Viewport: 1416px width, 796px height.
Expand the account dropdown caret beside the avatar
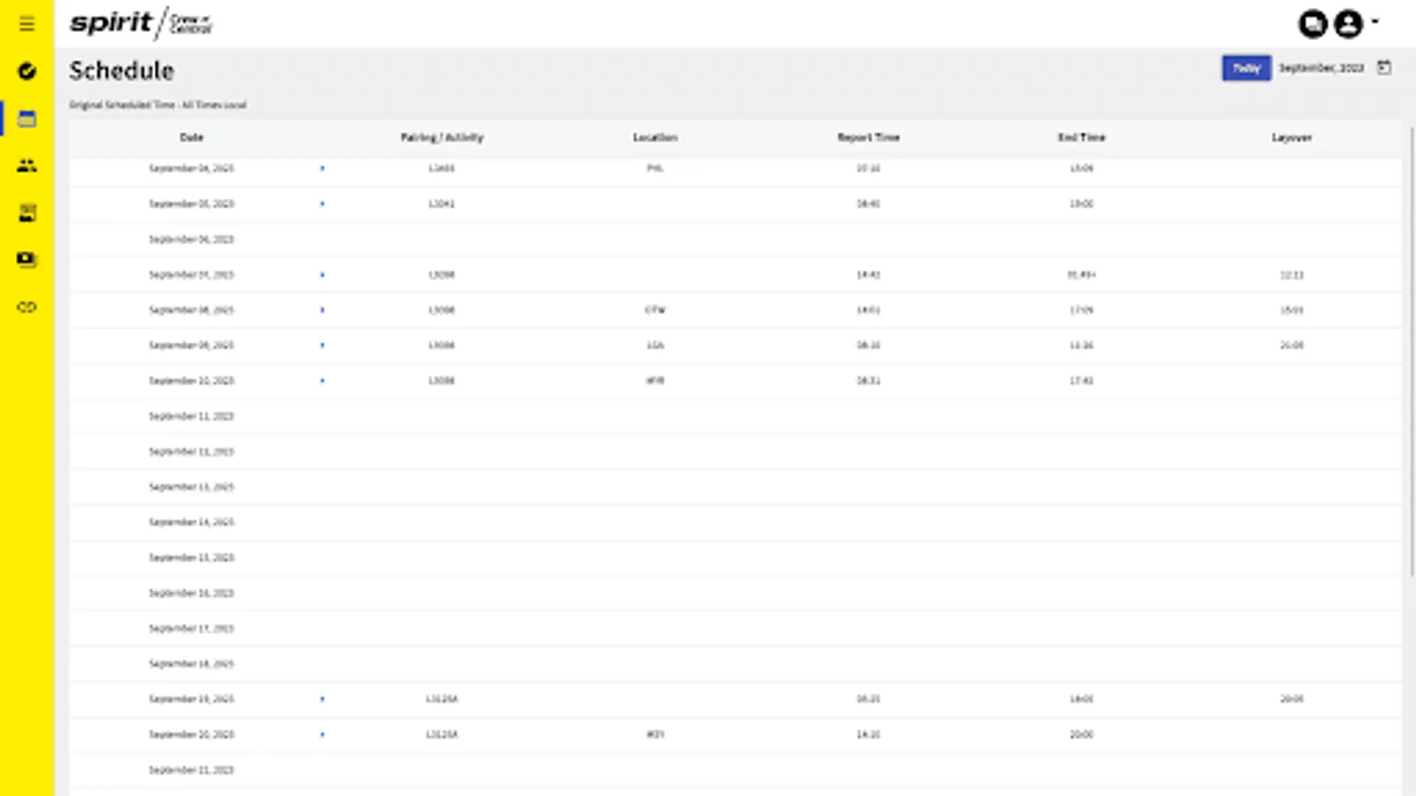pos(1375,21)
